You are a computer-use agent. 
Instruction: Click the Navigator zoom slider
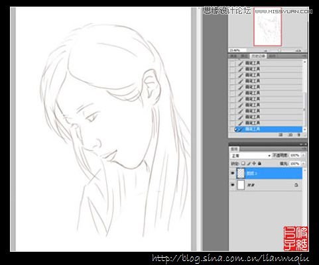point(279,50)
